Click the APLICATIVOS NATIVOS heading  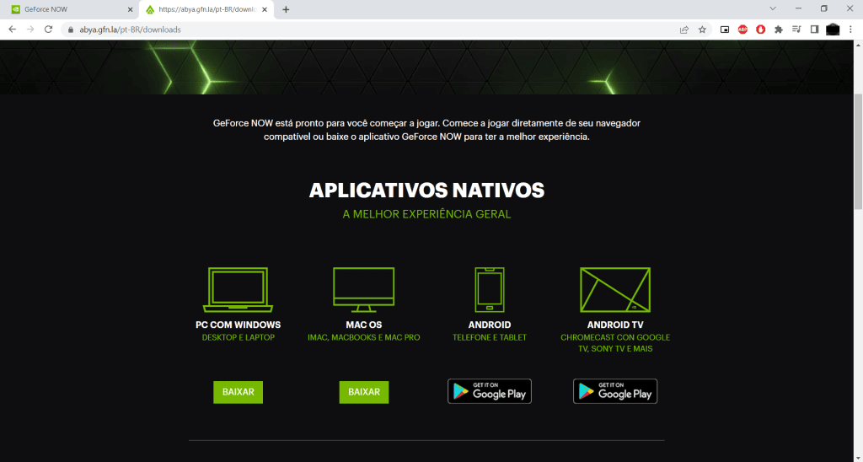(x=426, y=191)
